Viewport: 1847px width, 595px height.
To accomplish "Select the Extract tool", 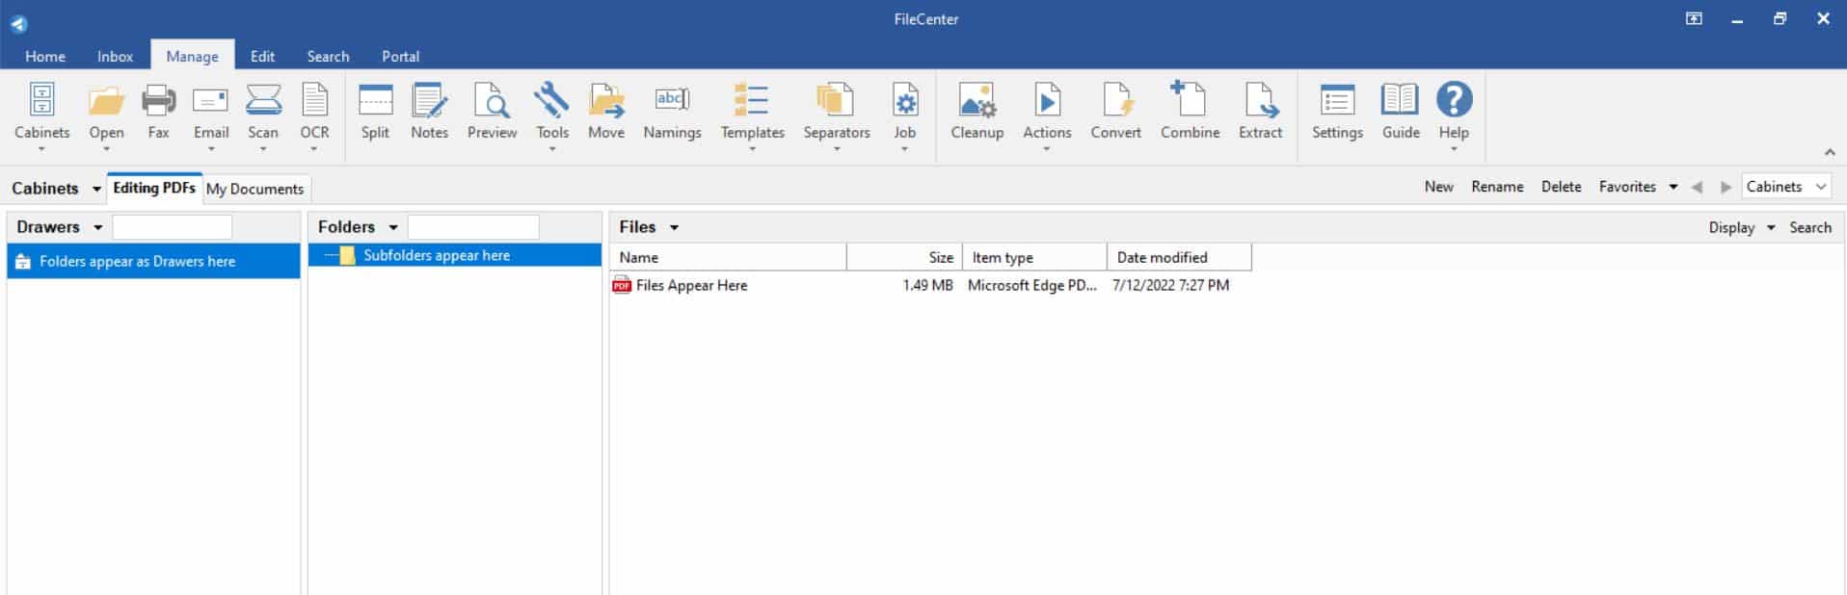I will click(x=1260, y=100).
